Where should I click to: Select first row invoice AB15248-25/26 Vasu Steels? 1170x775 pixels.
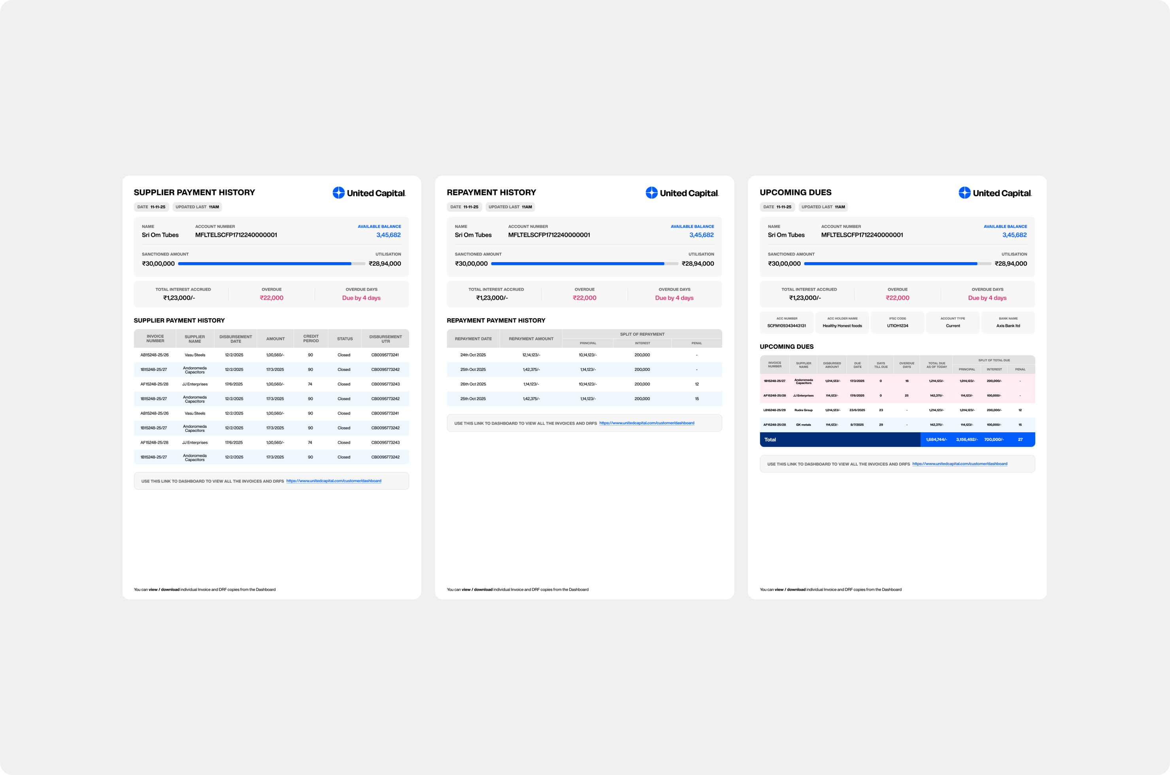(x=271, y=355)
